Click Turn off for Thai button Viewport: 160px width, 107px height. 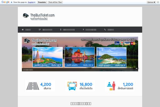coord(55,2)
